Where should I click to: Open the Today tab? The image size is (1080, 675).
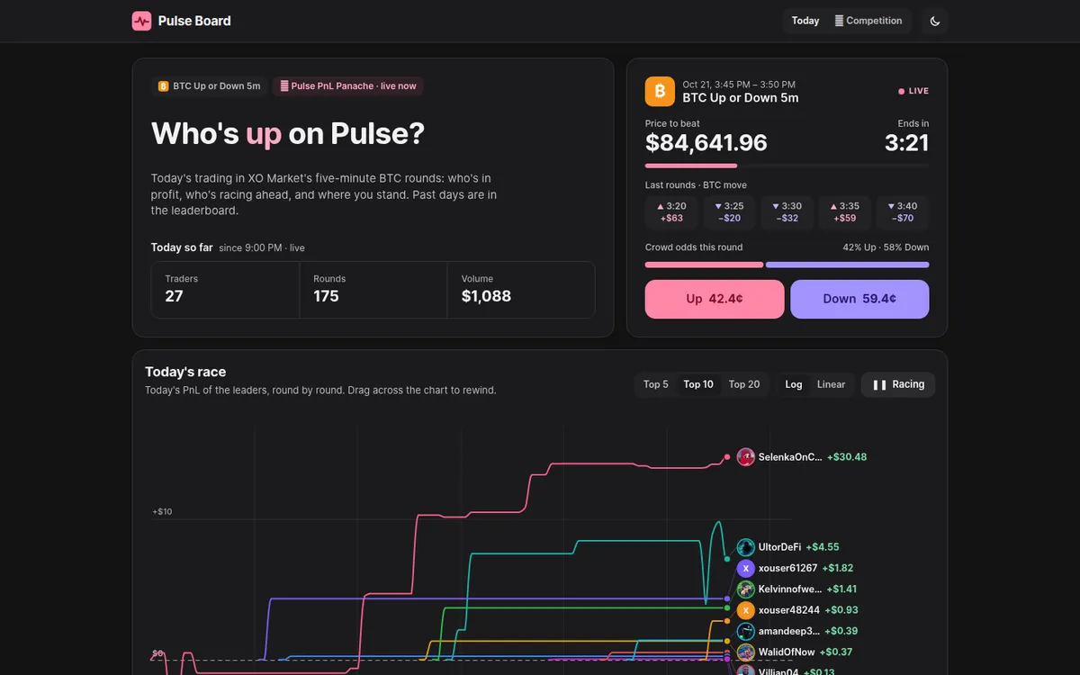(805, 21)
